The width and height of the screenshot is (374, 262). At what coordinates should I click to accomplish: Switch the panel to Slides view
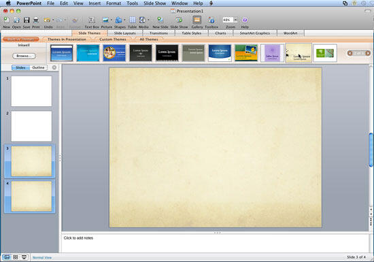click(20, 67)
